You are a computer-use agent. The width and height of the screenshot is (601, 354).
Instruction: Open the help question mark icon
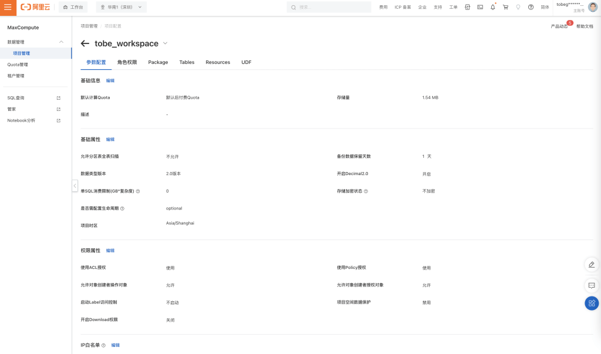pyautogui.click(x=531, y=7)
